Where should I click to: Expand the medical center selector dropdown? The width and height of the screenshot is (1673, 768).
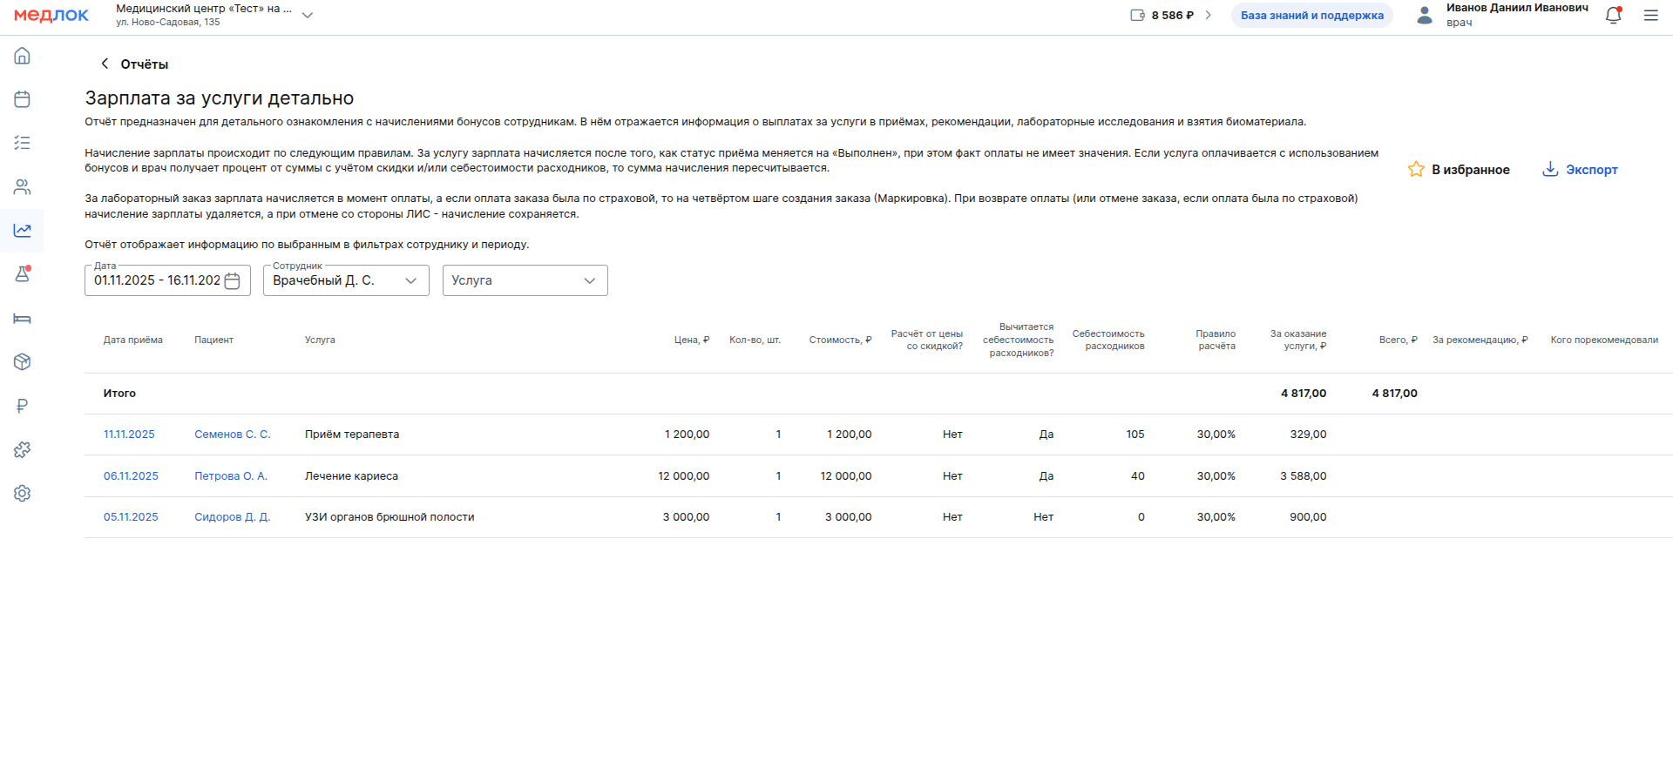(307, 16)
